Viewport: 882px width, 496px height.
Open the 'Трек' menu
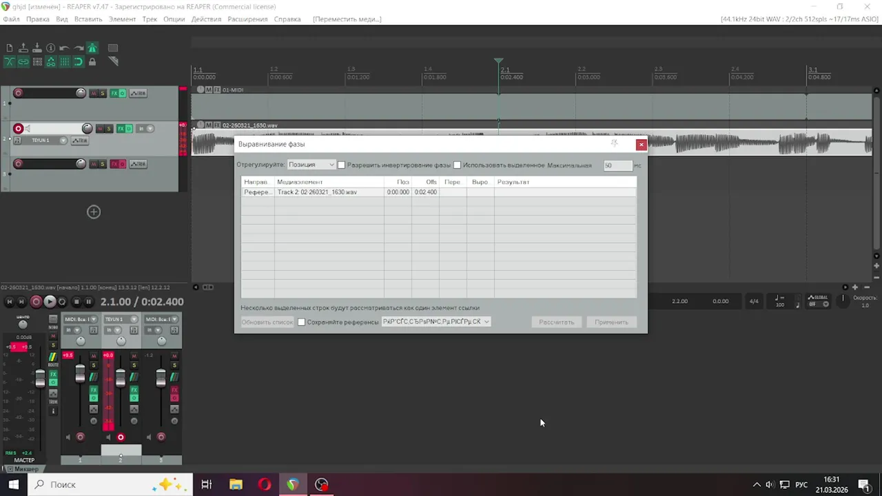point(150,19)
